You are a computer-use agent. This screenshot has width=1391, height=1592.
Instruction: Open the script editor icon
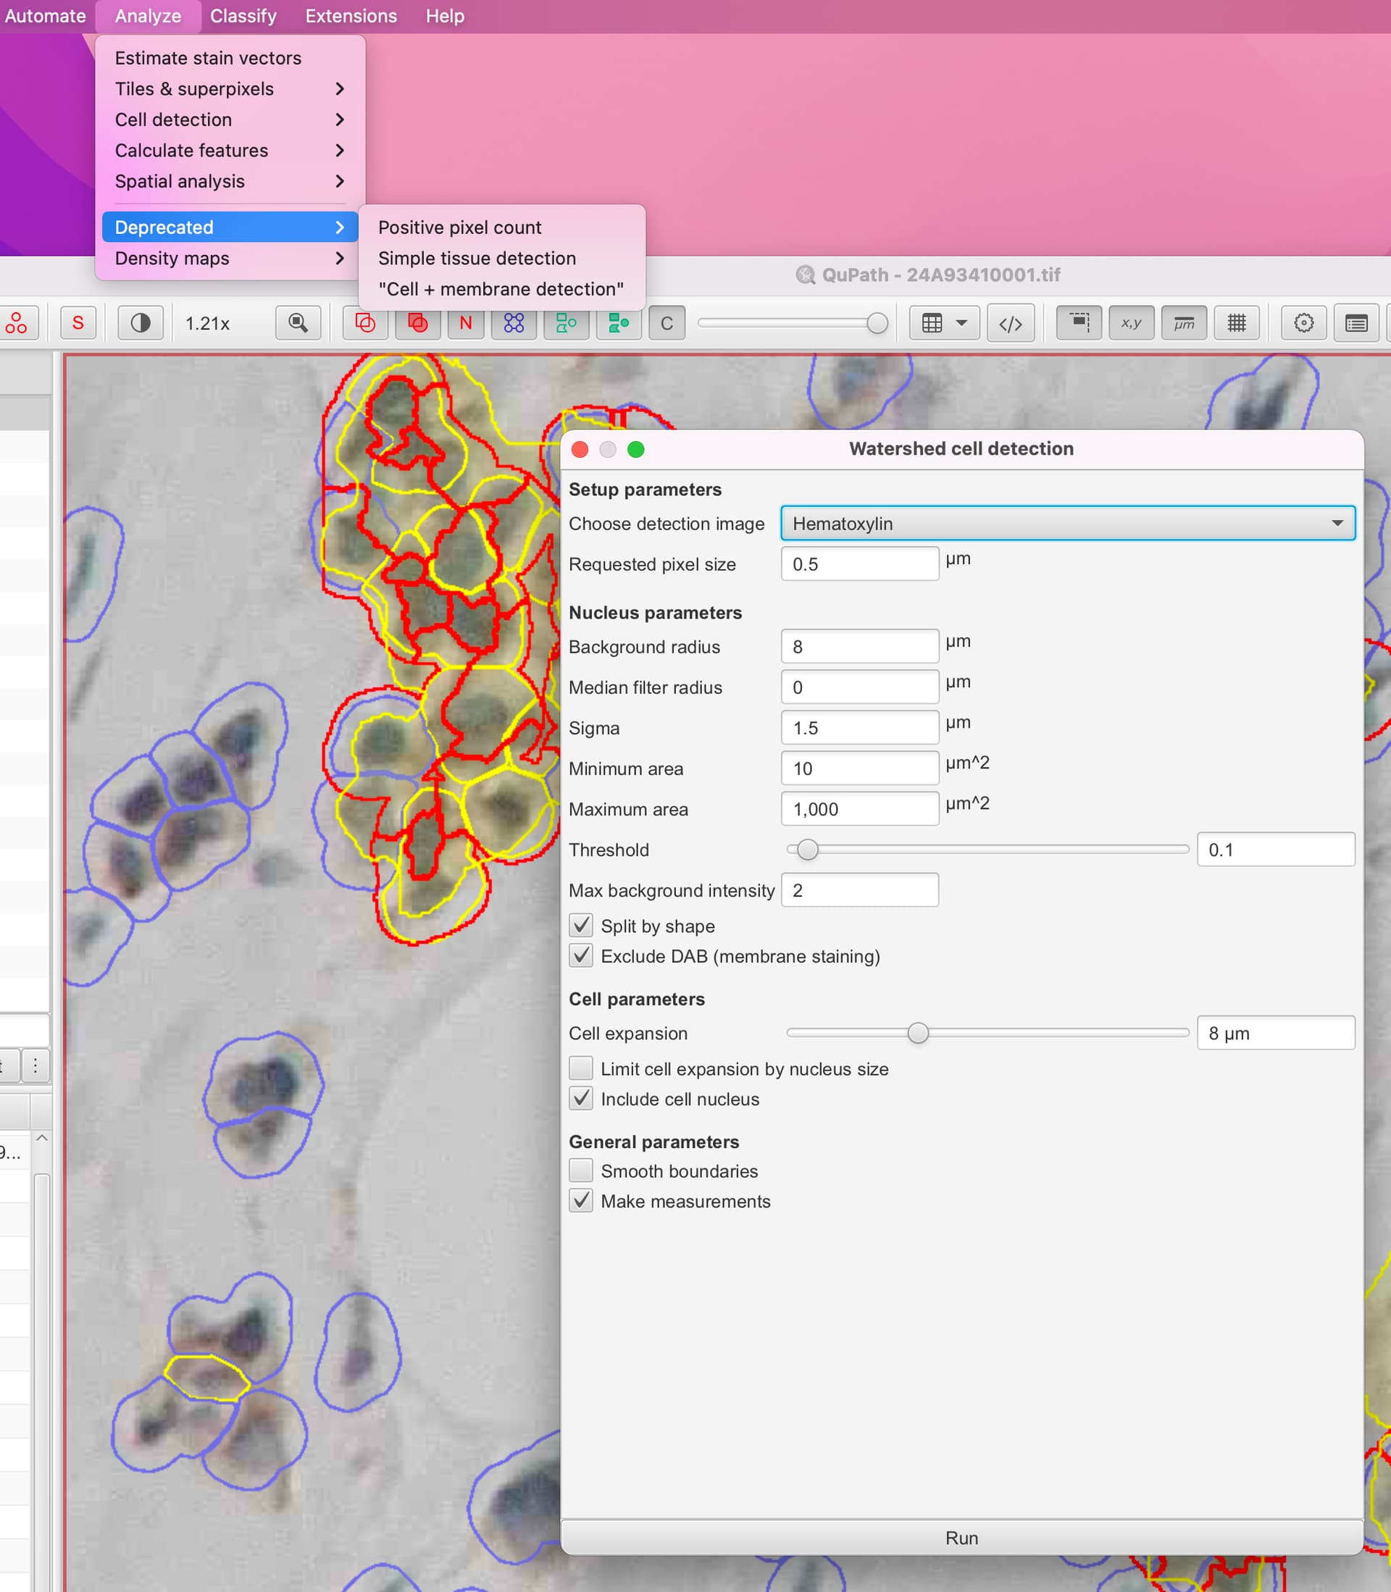(1011, 324)
